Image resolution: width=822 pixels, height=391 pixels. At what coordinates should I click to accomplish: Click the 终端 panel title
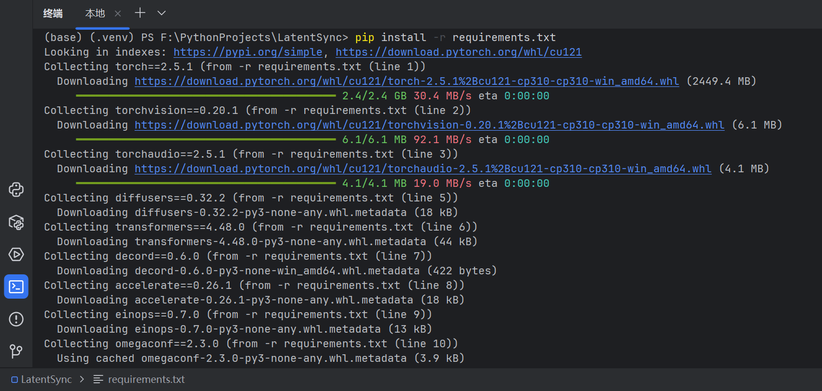[53, 14]
